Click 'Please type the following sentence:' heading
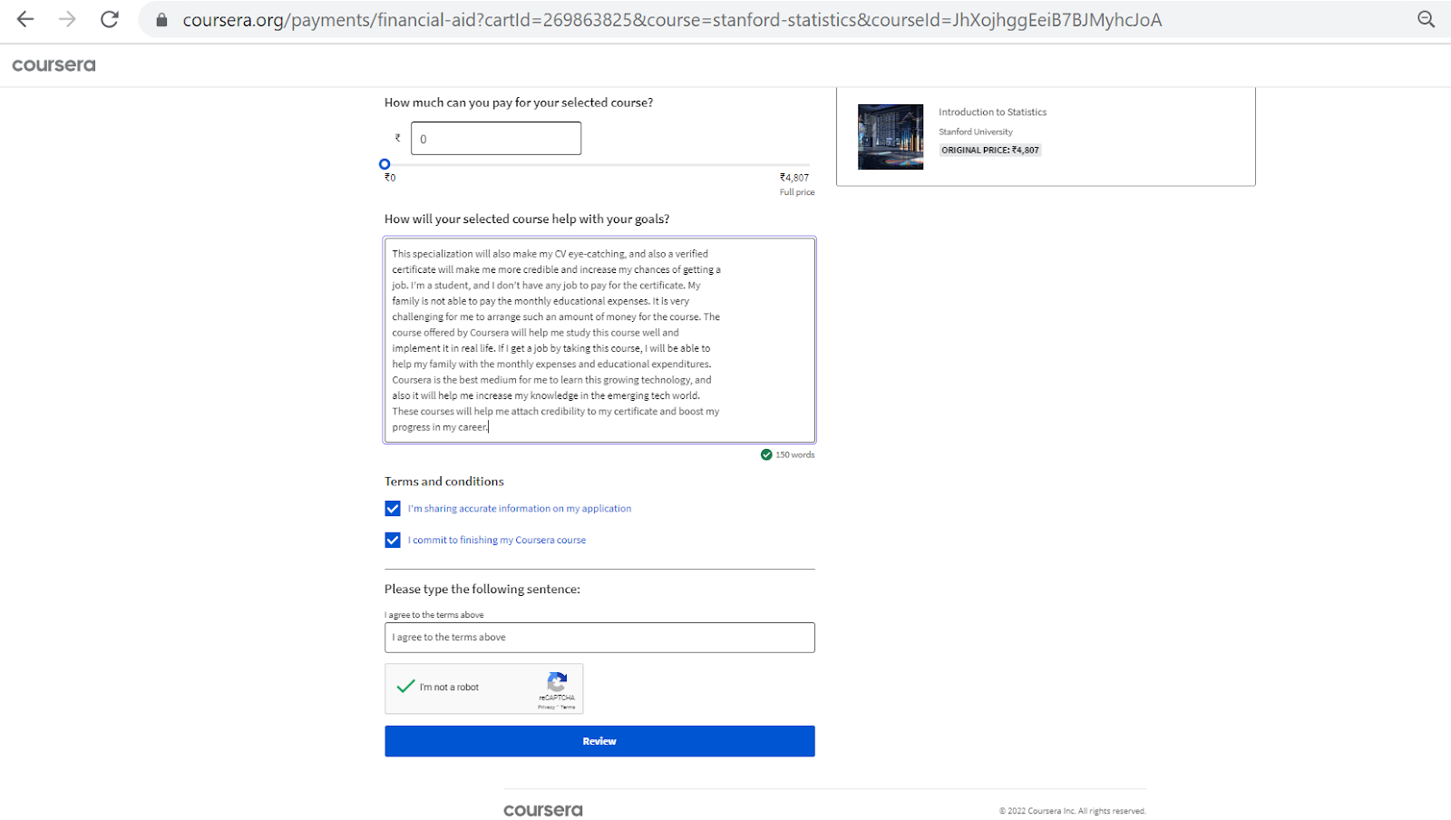This screenshot has height=820, width=1451. pyautogui.click(x=482, y=590)
